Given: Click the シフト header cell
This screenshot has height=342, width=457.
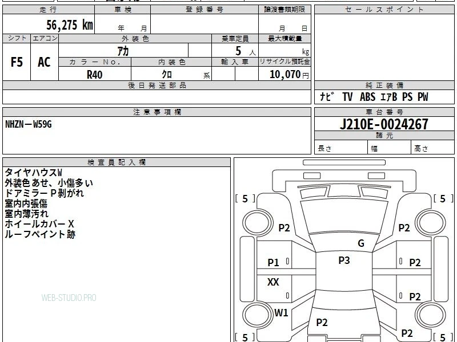Looking at the screenshot, I should tap(17, 38).
